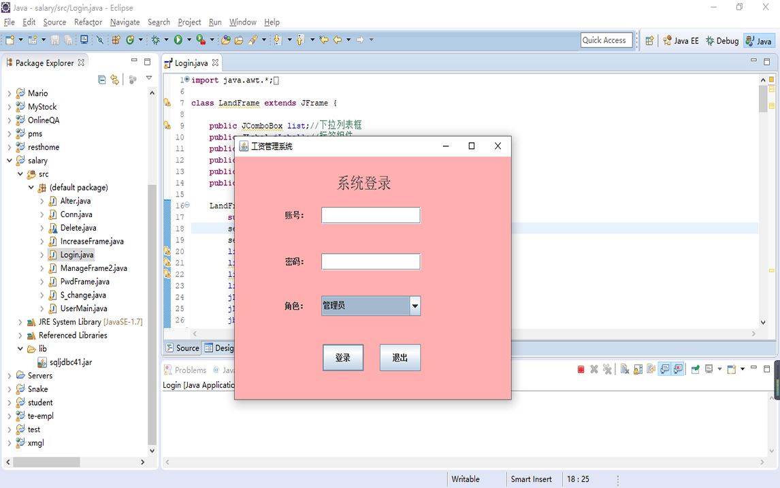Terminate the program with red stop icon

point(581,369)
